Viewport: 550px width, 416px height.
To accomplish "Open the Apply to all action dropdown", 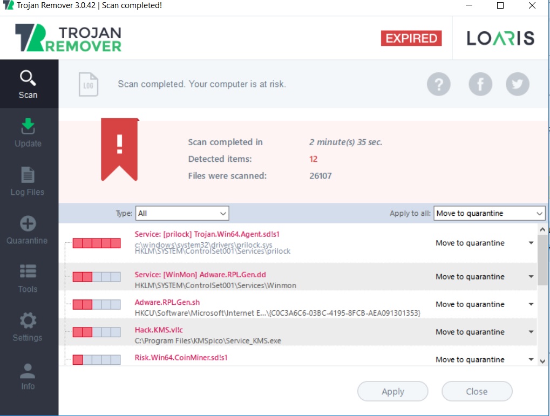I will (x=490, y=213).
